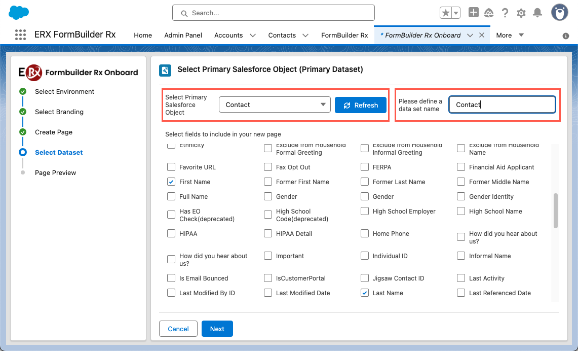Click the global actions plus icon
The height and width of the screenshot is (351, 578).
coord(473,13)
